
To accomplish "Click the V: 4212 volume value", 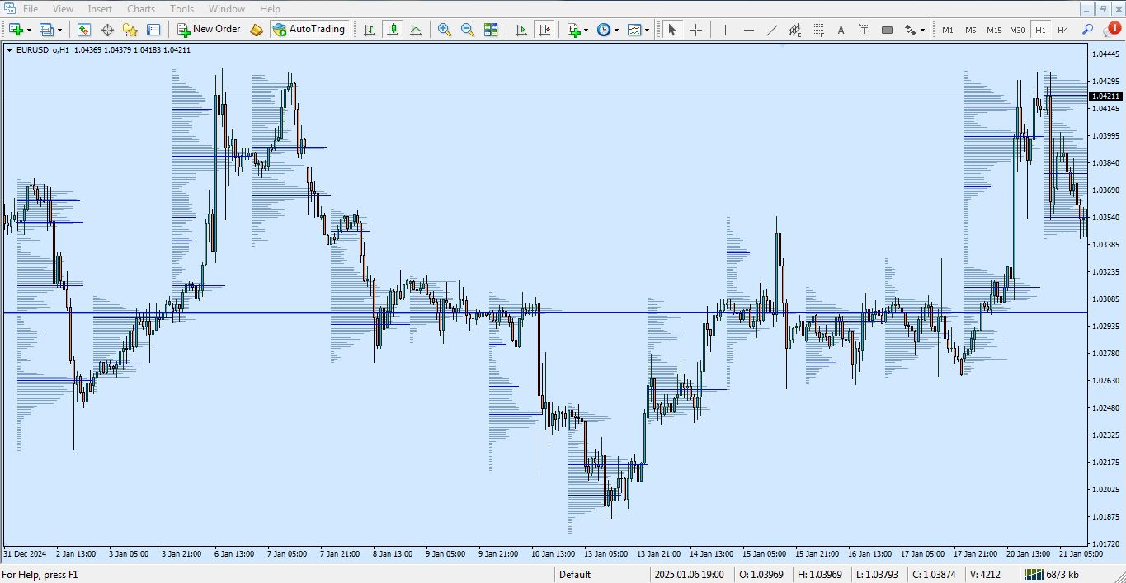I will click(986, 575).
